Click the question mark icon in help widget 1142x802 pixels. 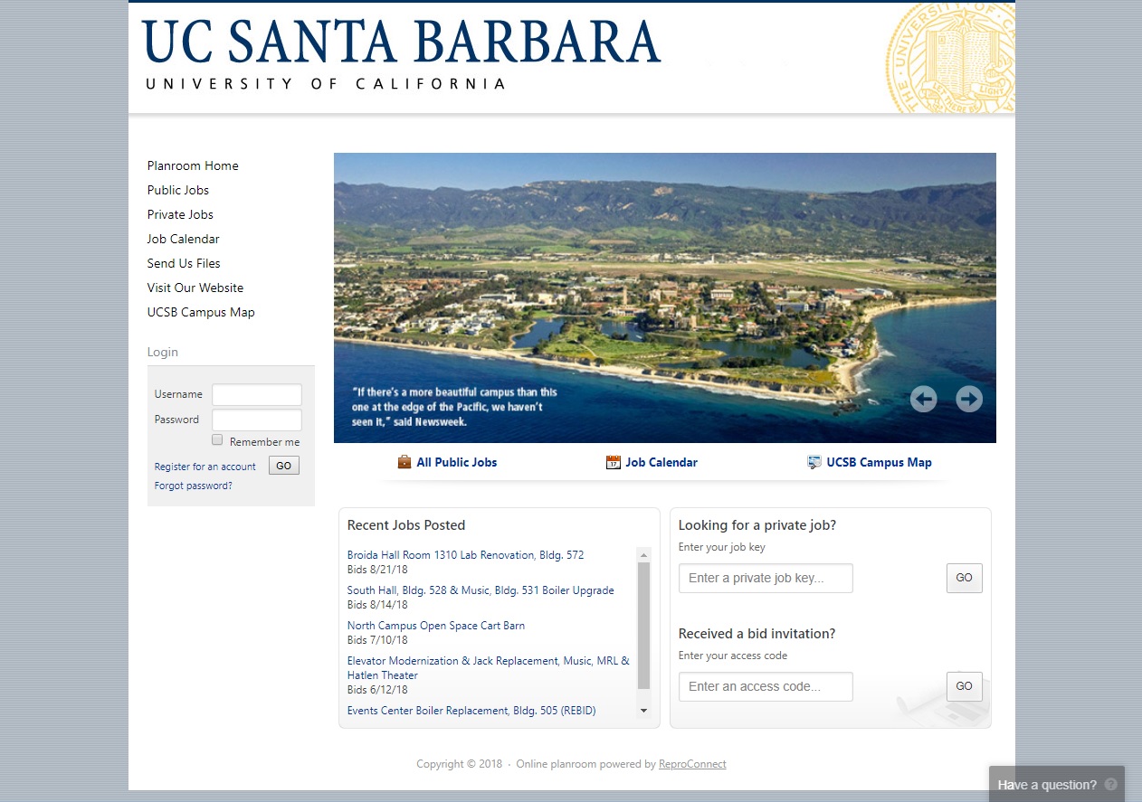[1111, 784]
